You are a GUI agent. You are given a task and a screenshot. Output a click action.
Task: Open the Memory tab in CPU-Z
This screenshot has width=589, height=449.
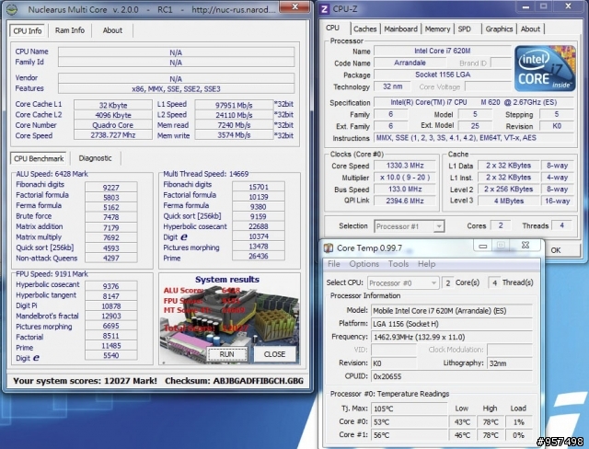coord(437,29)
